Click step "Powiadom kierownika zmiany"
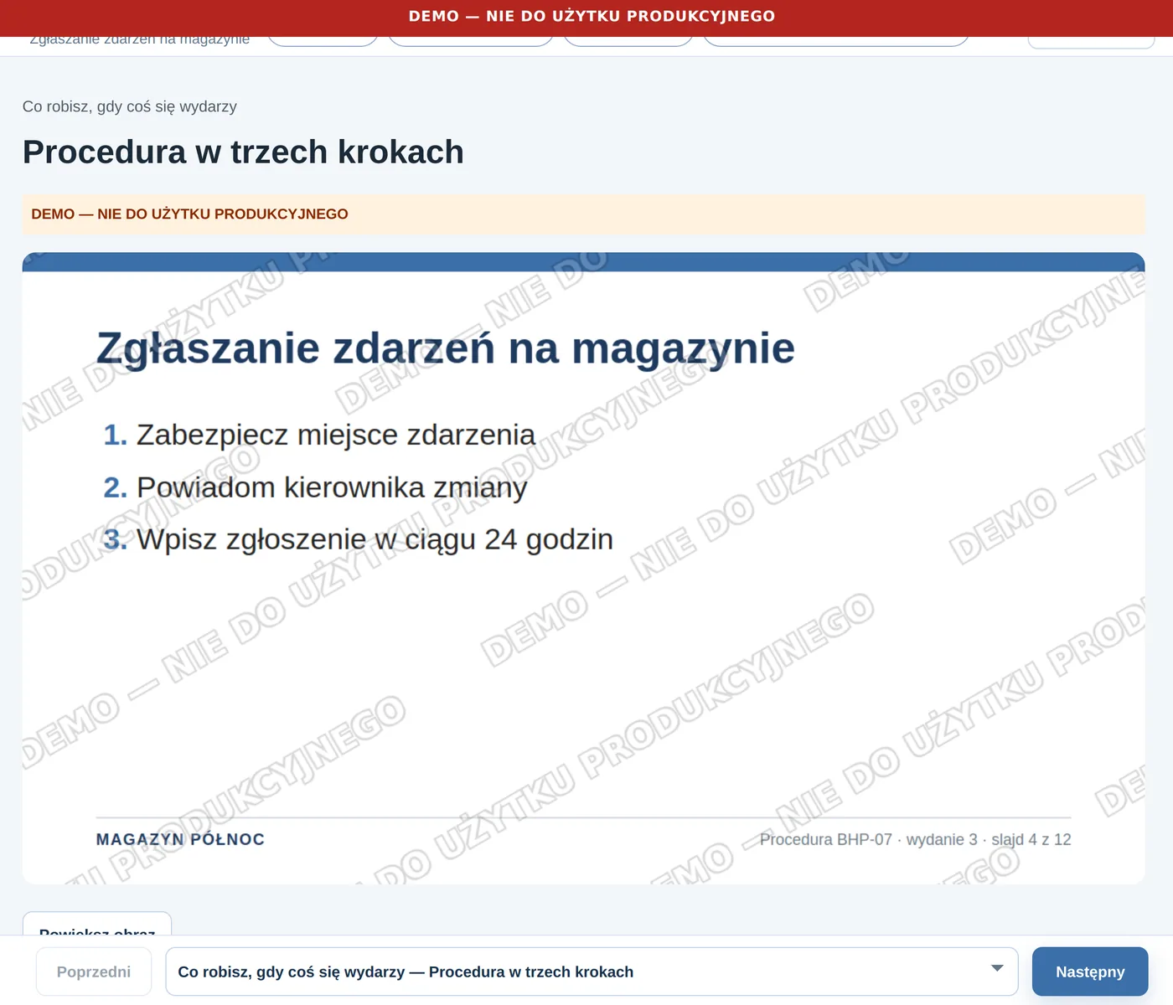Screen dimensions: 1173x1005 click(332, 487)
